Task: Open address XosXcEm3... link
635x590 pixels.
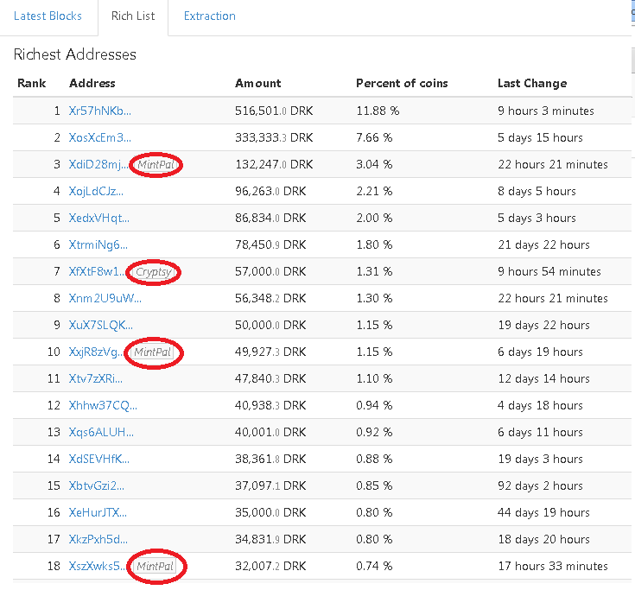Action: point(99,137)
